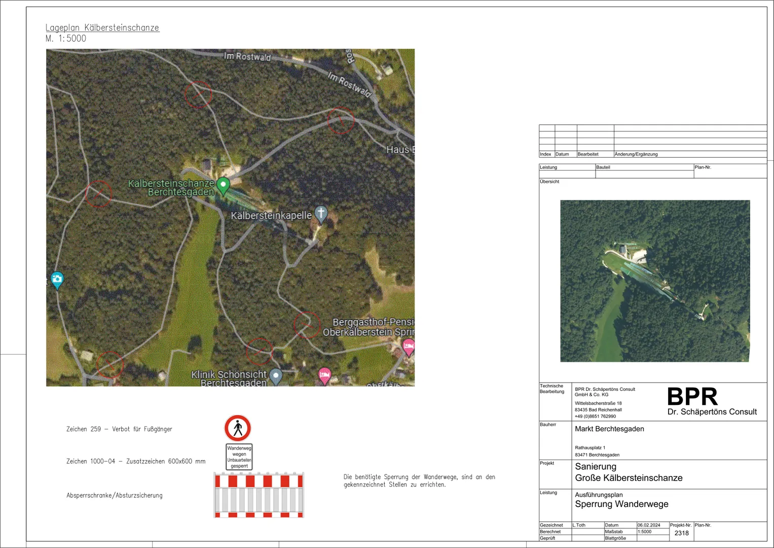Click the blue camera pin on the map
774x548 pixels.
[57, 279]
